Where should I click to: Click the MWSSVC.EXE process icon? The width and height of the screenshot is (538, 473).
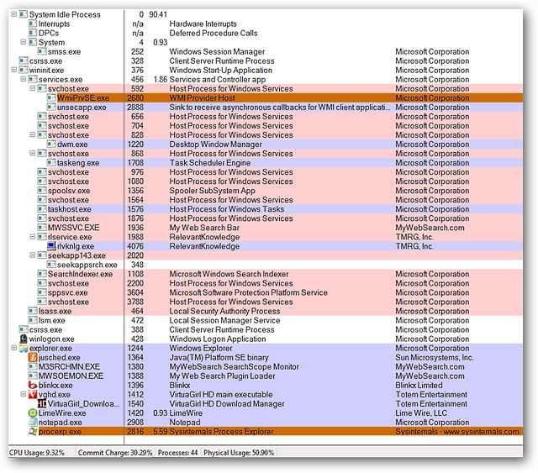pyautogui.click(x=42, y=228)
